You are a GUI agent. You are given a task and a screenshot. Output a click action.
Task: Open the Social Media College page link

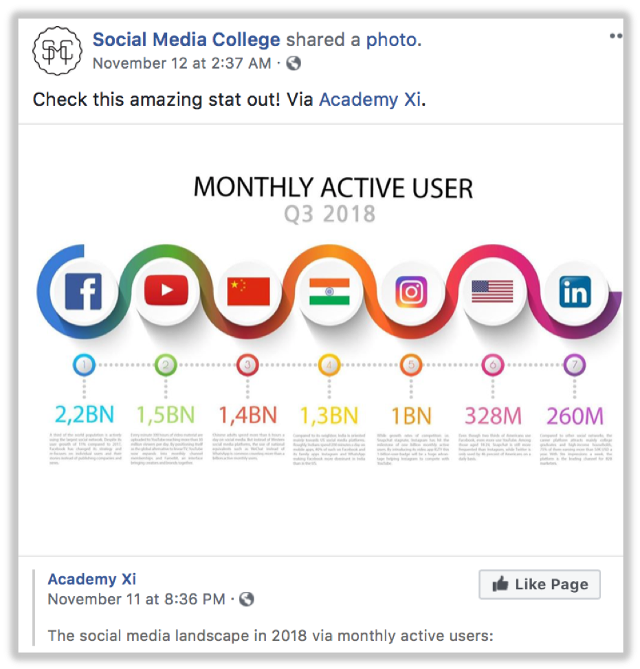186,40
